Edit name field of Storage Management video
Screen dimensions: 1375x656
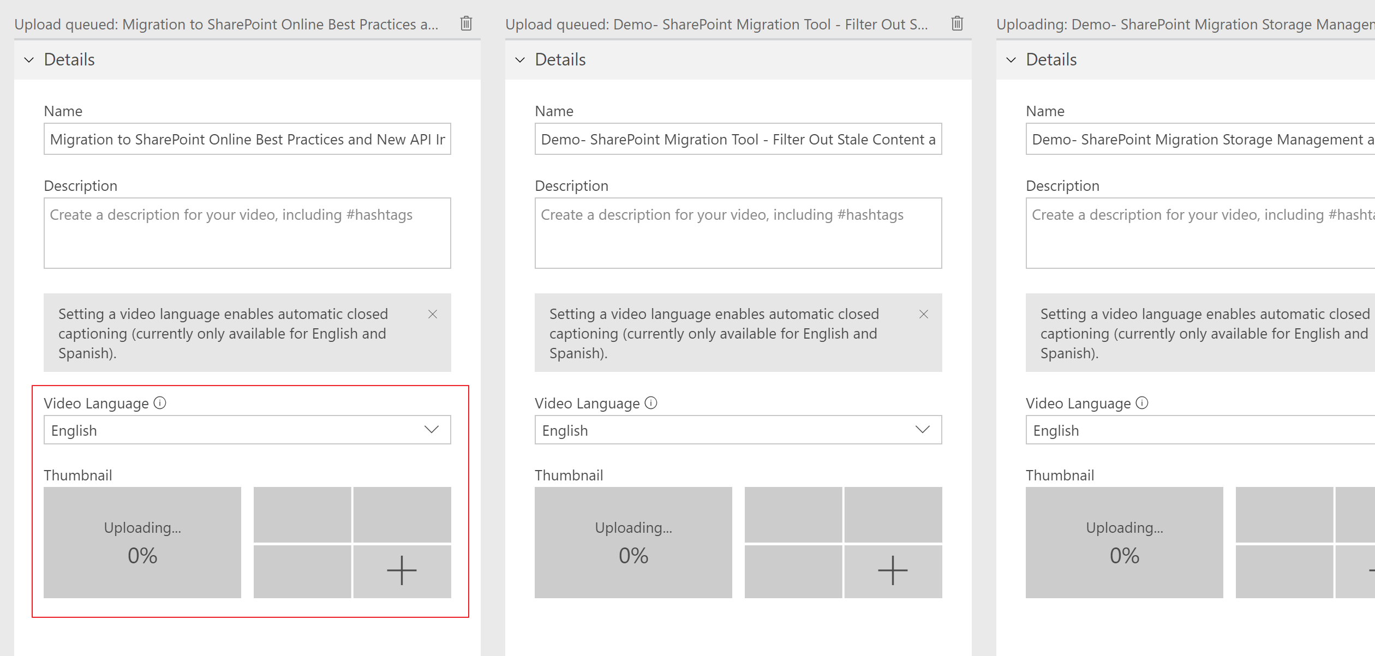click(x=1200, y=139)
